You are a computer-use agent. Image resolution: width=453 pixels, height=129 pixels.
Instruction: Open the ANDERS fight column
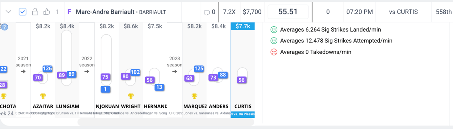[218, 70]
